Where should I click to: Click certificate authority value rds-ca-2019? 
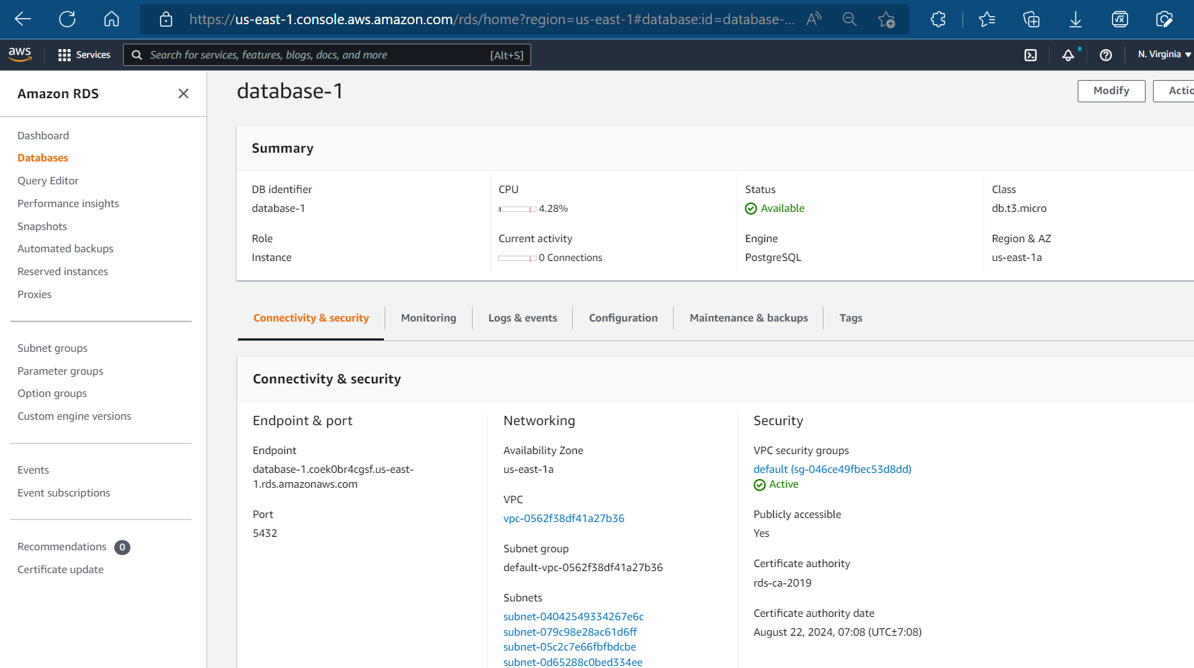point(783,583)
